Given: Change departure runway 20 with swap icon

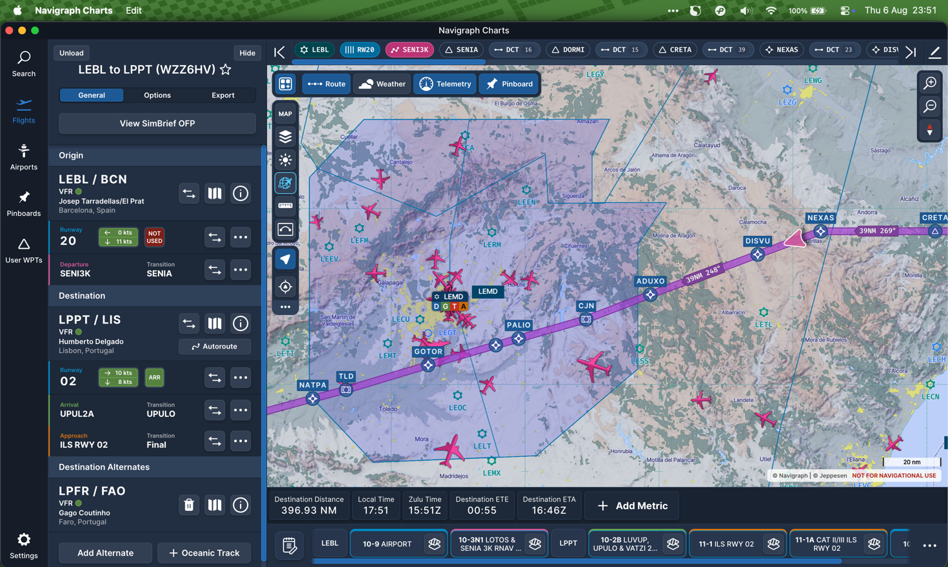Looking at the screenshot, I should pyautogui.click(x=215, y=237).
